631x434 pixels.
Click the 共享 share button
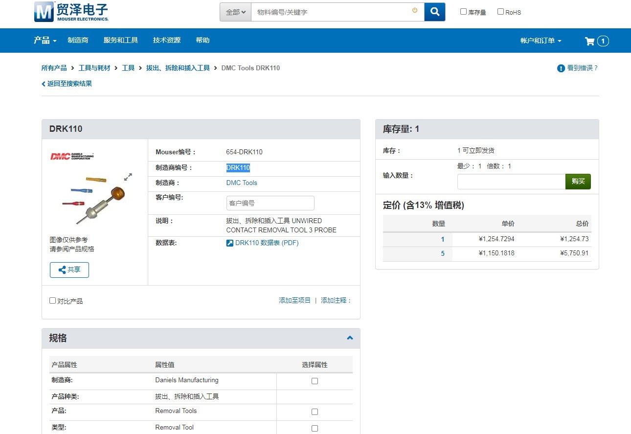tap(69, 270)
